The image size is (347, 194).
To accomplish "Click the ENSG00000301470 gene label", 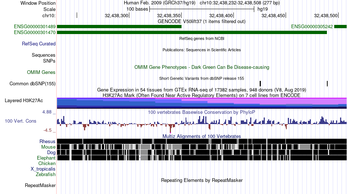I will pyautogui.click(x=35, y=32).
